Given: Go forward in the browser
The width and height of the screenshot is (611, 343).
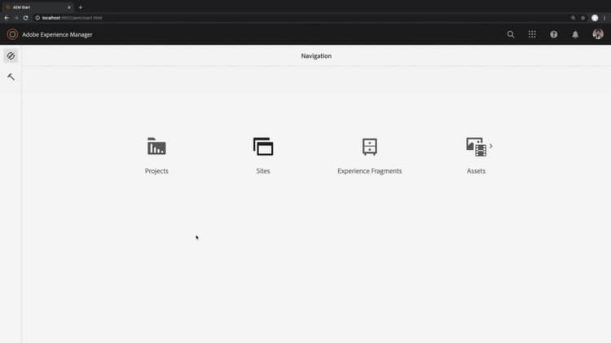Looking at the screenshot, I should tap(16, 18).
